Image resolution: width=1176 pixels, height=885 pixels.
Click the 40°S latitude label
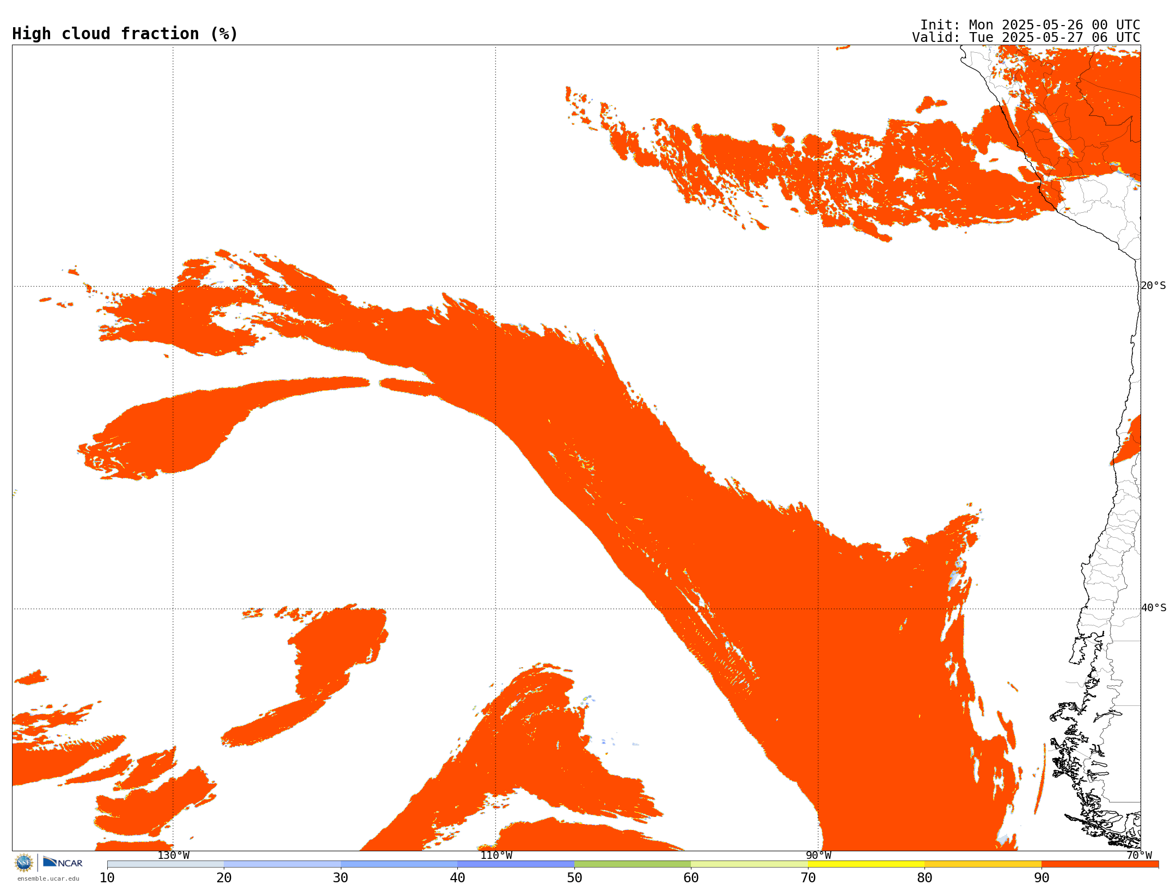click(x=1154, y=608)
